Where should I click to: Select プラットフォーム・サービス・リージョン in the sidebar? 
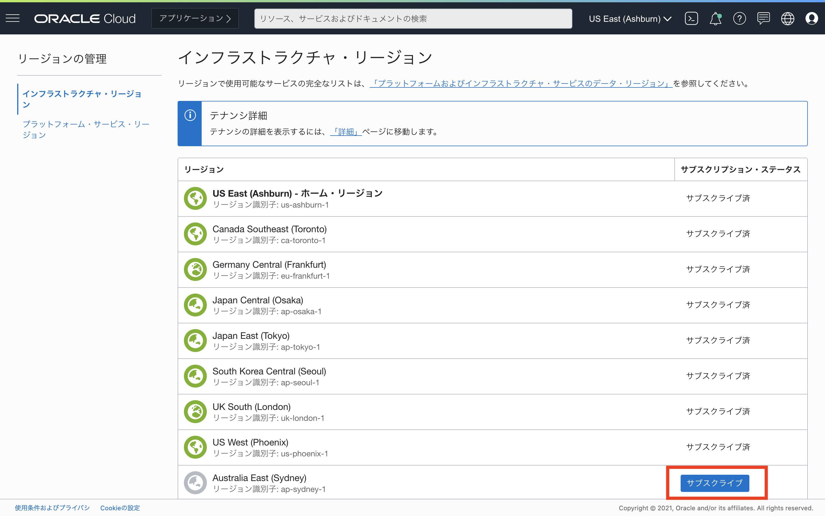pos(86,129)
